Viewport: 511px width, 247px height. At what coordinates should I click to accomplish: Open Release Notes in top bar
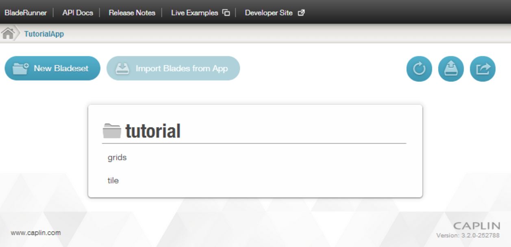pyautogui.click(x=132, y=13)
